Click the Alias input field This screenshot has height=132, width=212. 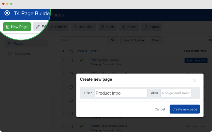coord(176,93)
